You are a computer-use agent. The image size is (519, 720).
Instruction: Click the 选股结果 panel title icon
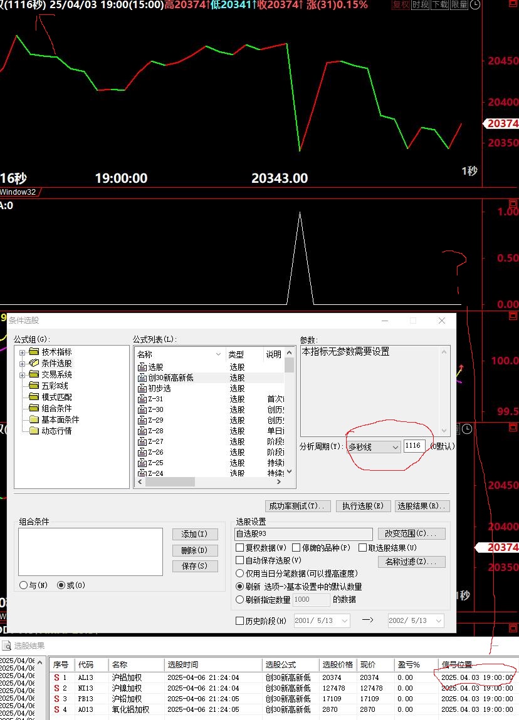coord(6,645)
